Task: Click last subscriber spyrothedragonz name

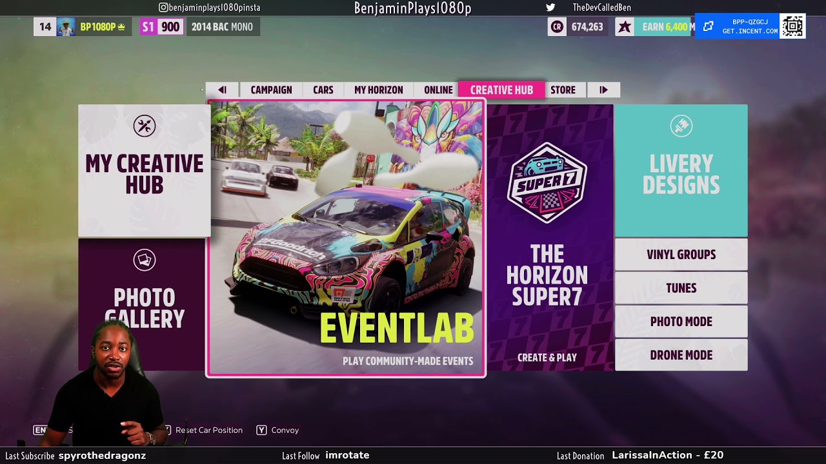Action: point(102,456)
